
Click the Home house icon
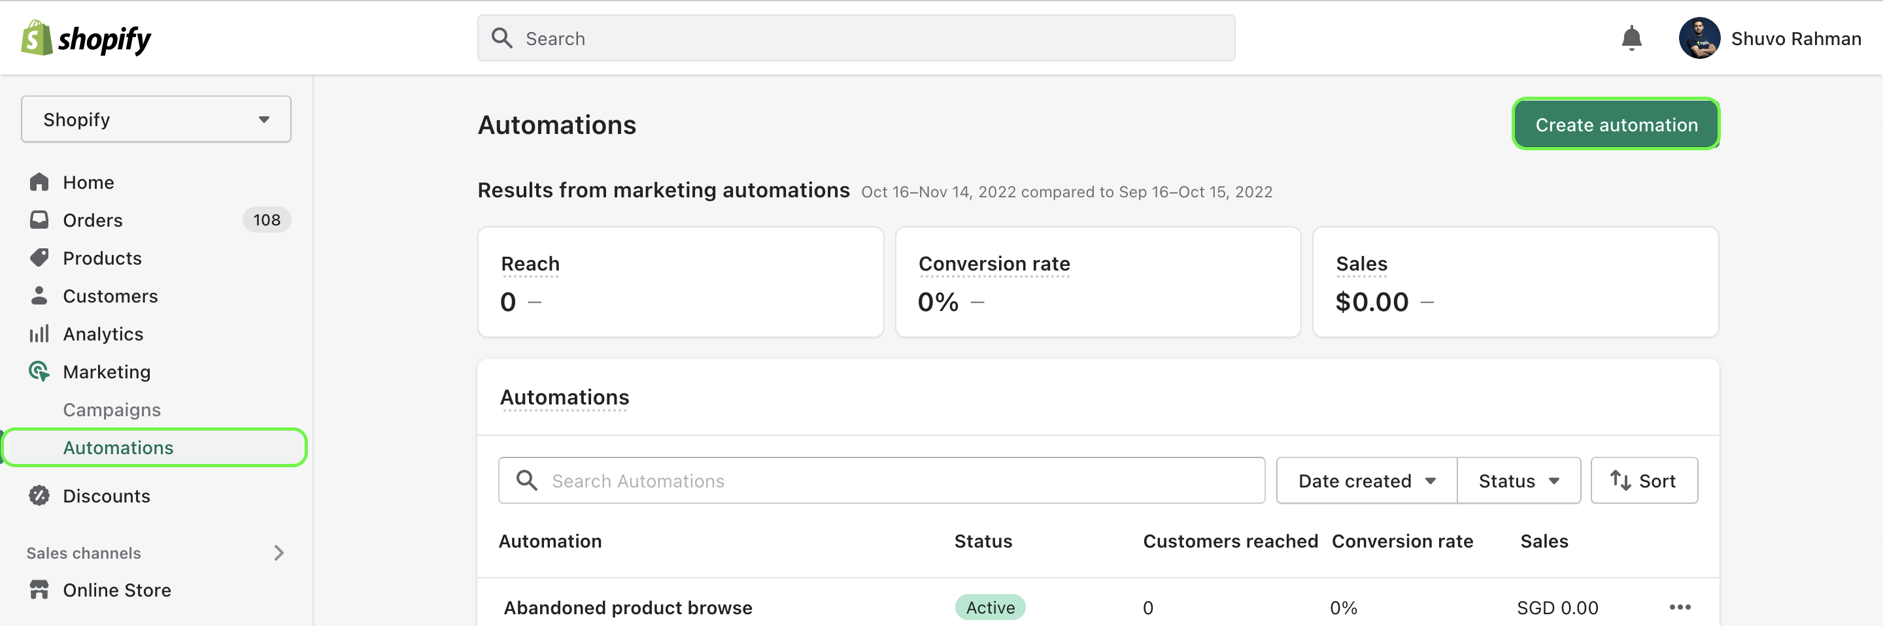pyautogui.click(x=39, y=182)
